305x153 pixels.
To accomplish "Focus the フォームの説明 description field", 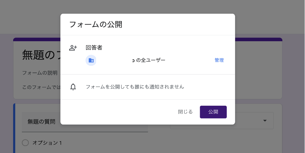I will (x=39, y=73).
